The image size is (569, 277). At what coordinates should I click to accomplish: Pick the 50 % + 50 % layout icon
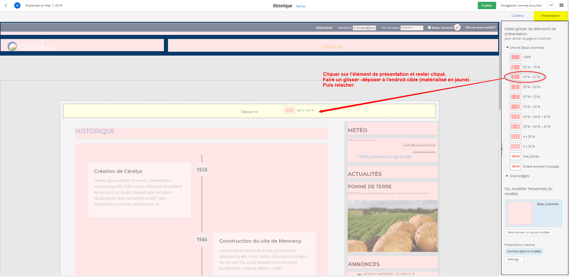pyautogui.click(x=515, y=87)
